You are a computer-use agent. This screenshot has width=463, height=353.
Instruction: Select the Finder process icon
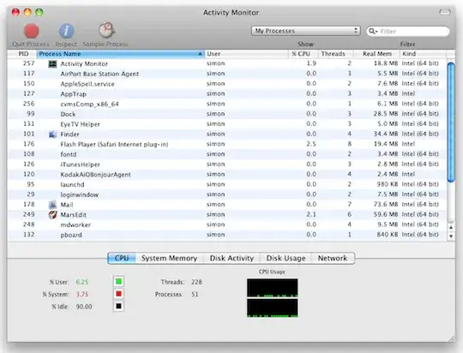52,135
